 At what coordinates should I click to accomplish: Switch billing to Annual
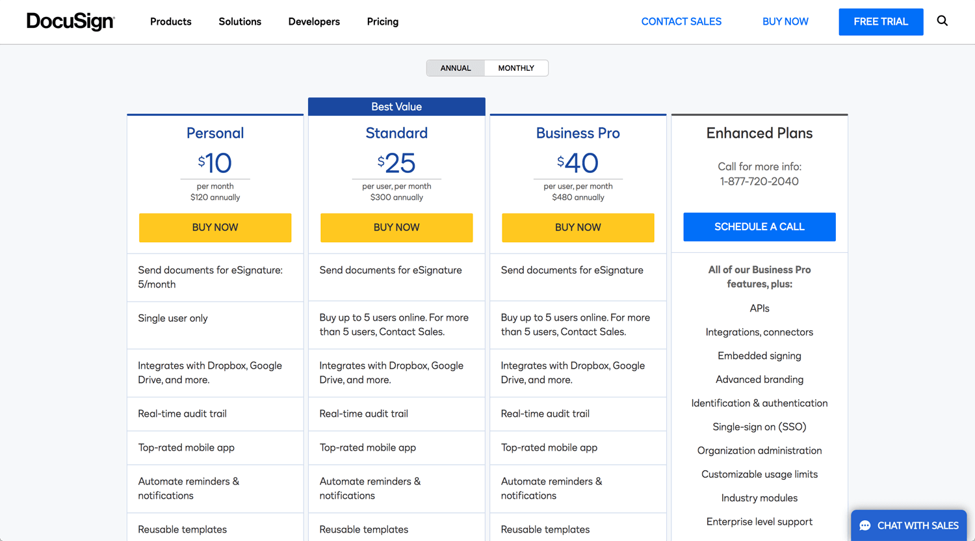pos(456,68)
